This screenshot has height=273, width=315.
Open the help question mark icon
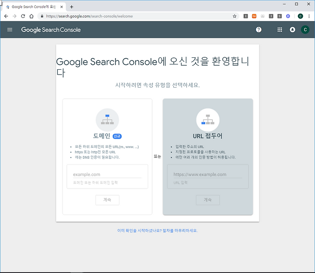[259, 30]
